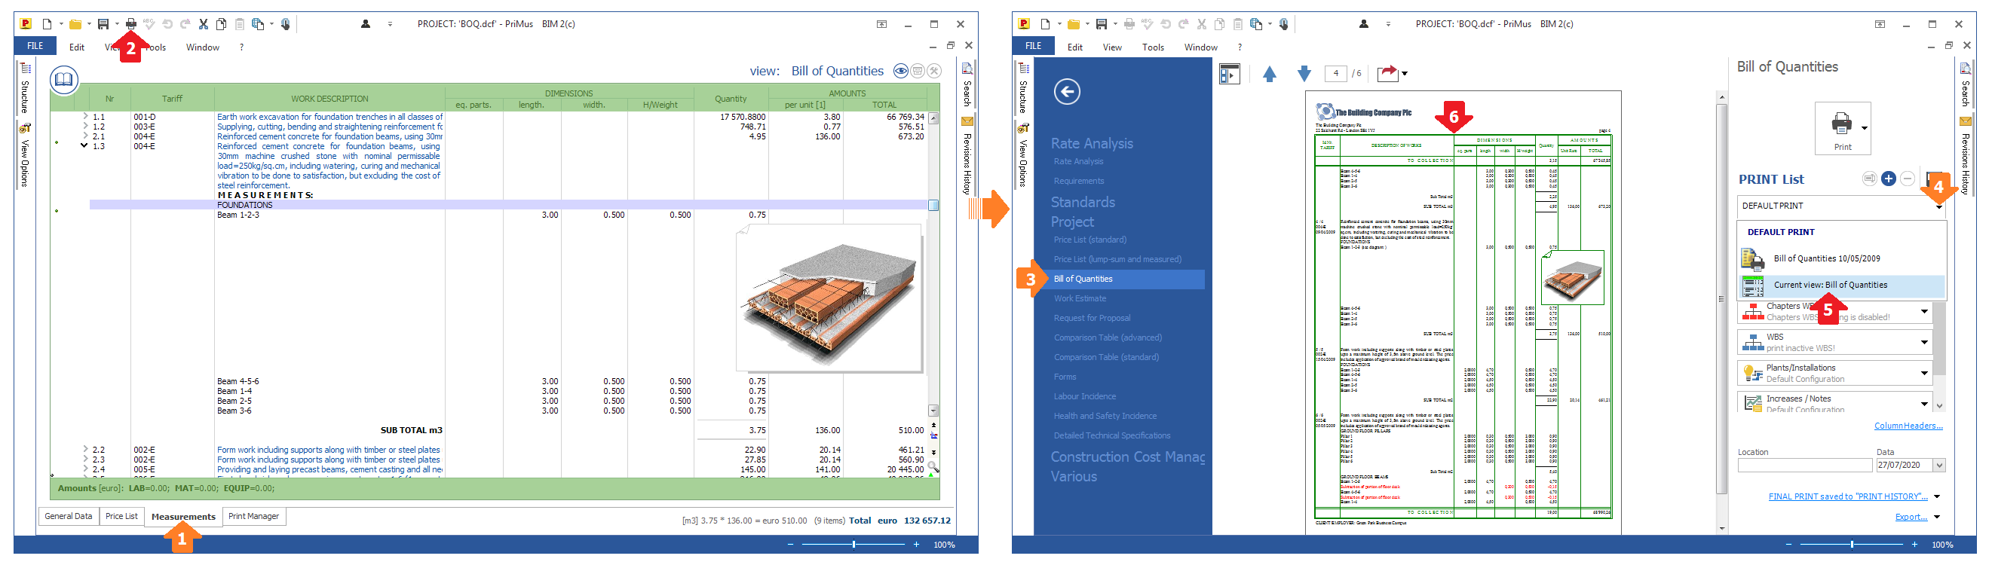Open Search side panel in left window
1992x568 pixels.
point(967,85)
